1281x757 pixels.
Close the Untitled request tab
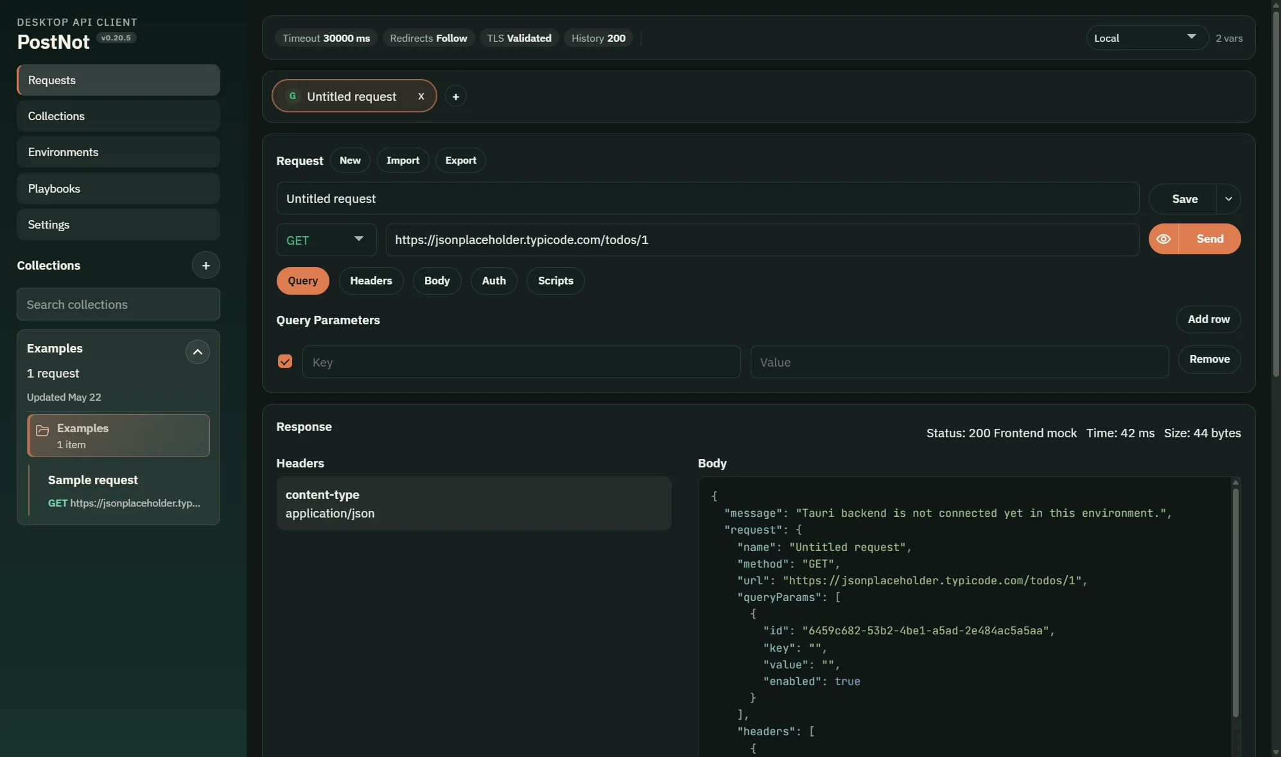coord(421,96)
